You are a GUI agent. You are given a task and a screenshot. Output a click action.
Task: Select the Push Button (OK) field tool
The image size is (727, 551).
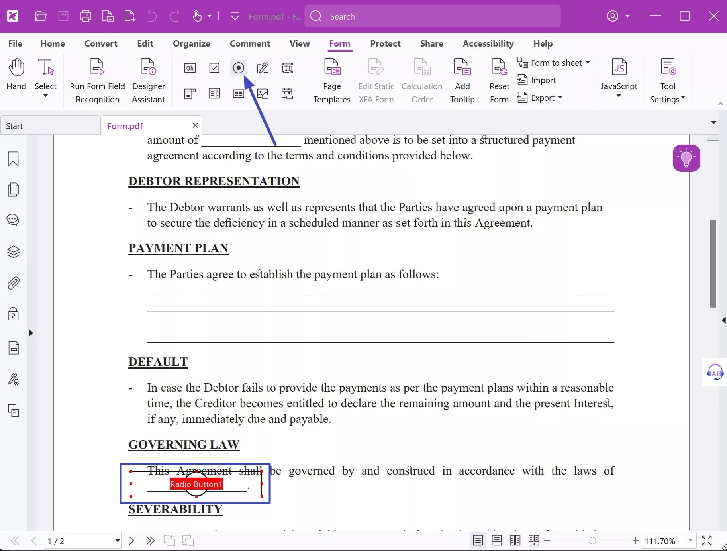click(x=190, y=68)
